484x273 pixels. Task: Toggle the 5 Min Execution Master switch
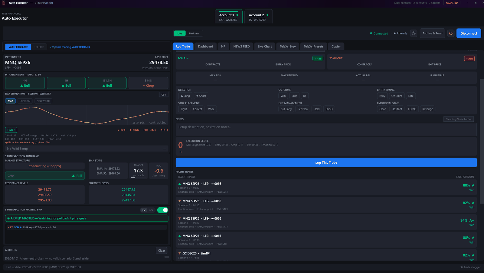tap(163, 210)
